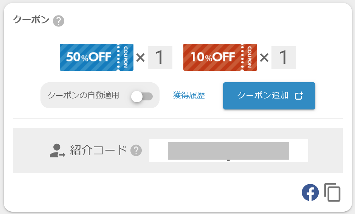Click the × symbol beside 50%OFF coupon
Screen dimensions: 355x214
(140, 58)
